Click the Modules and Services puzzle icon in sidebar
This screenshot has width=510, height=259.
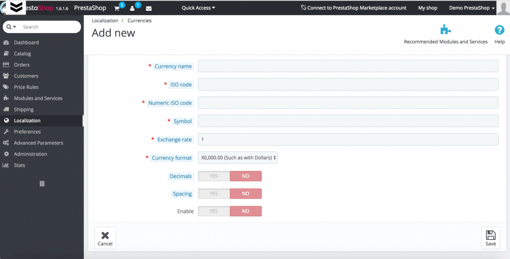point(6,98)
